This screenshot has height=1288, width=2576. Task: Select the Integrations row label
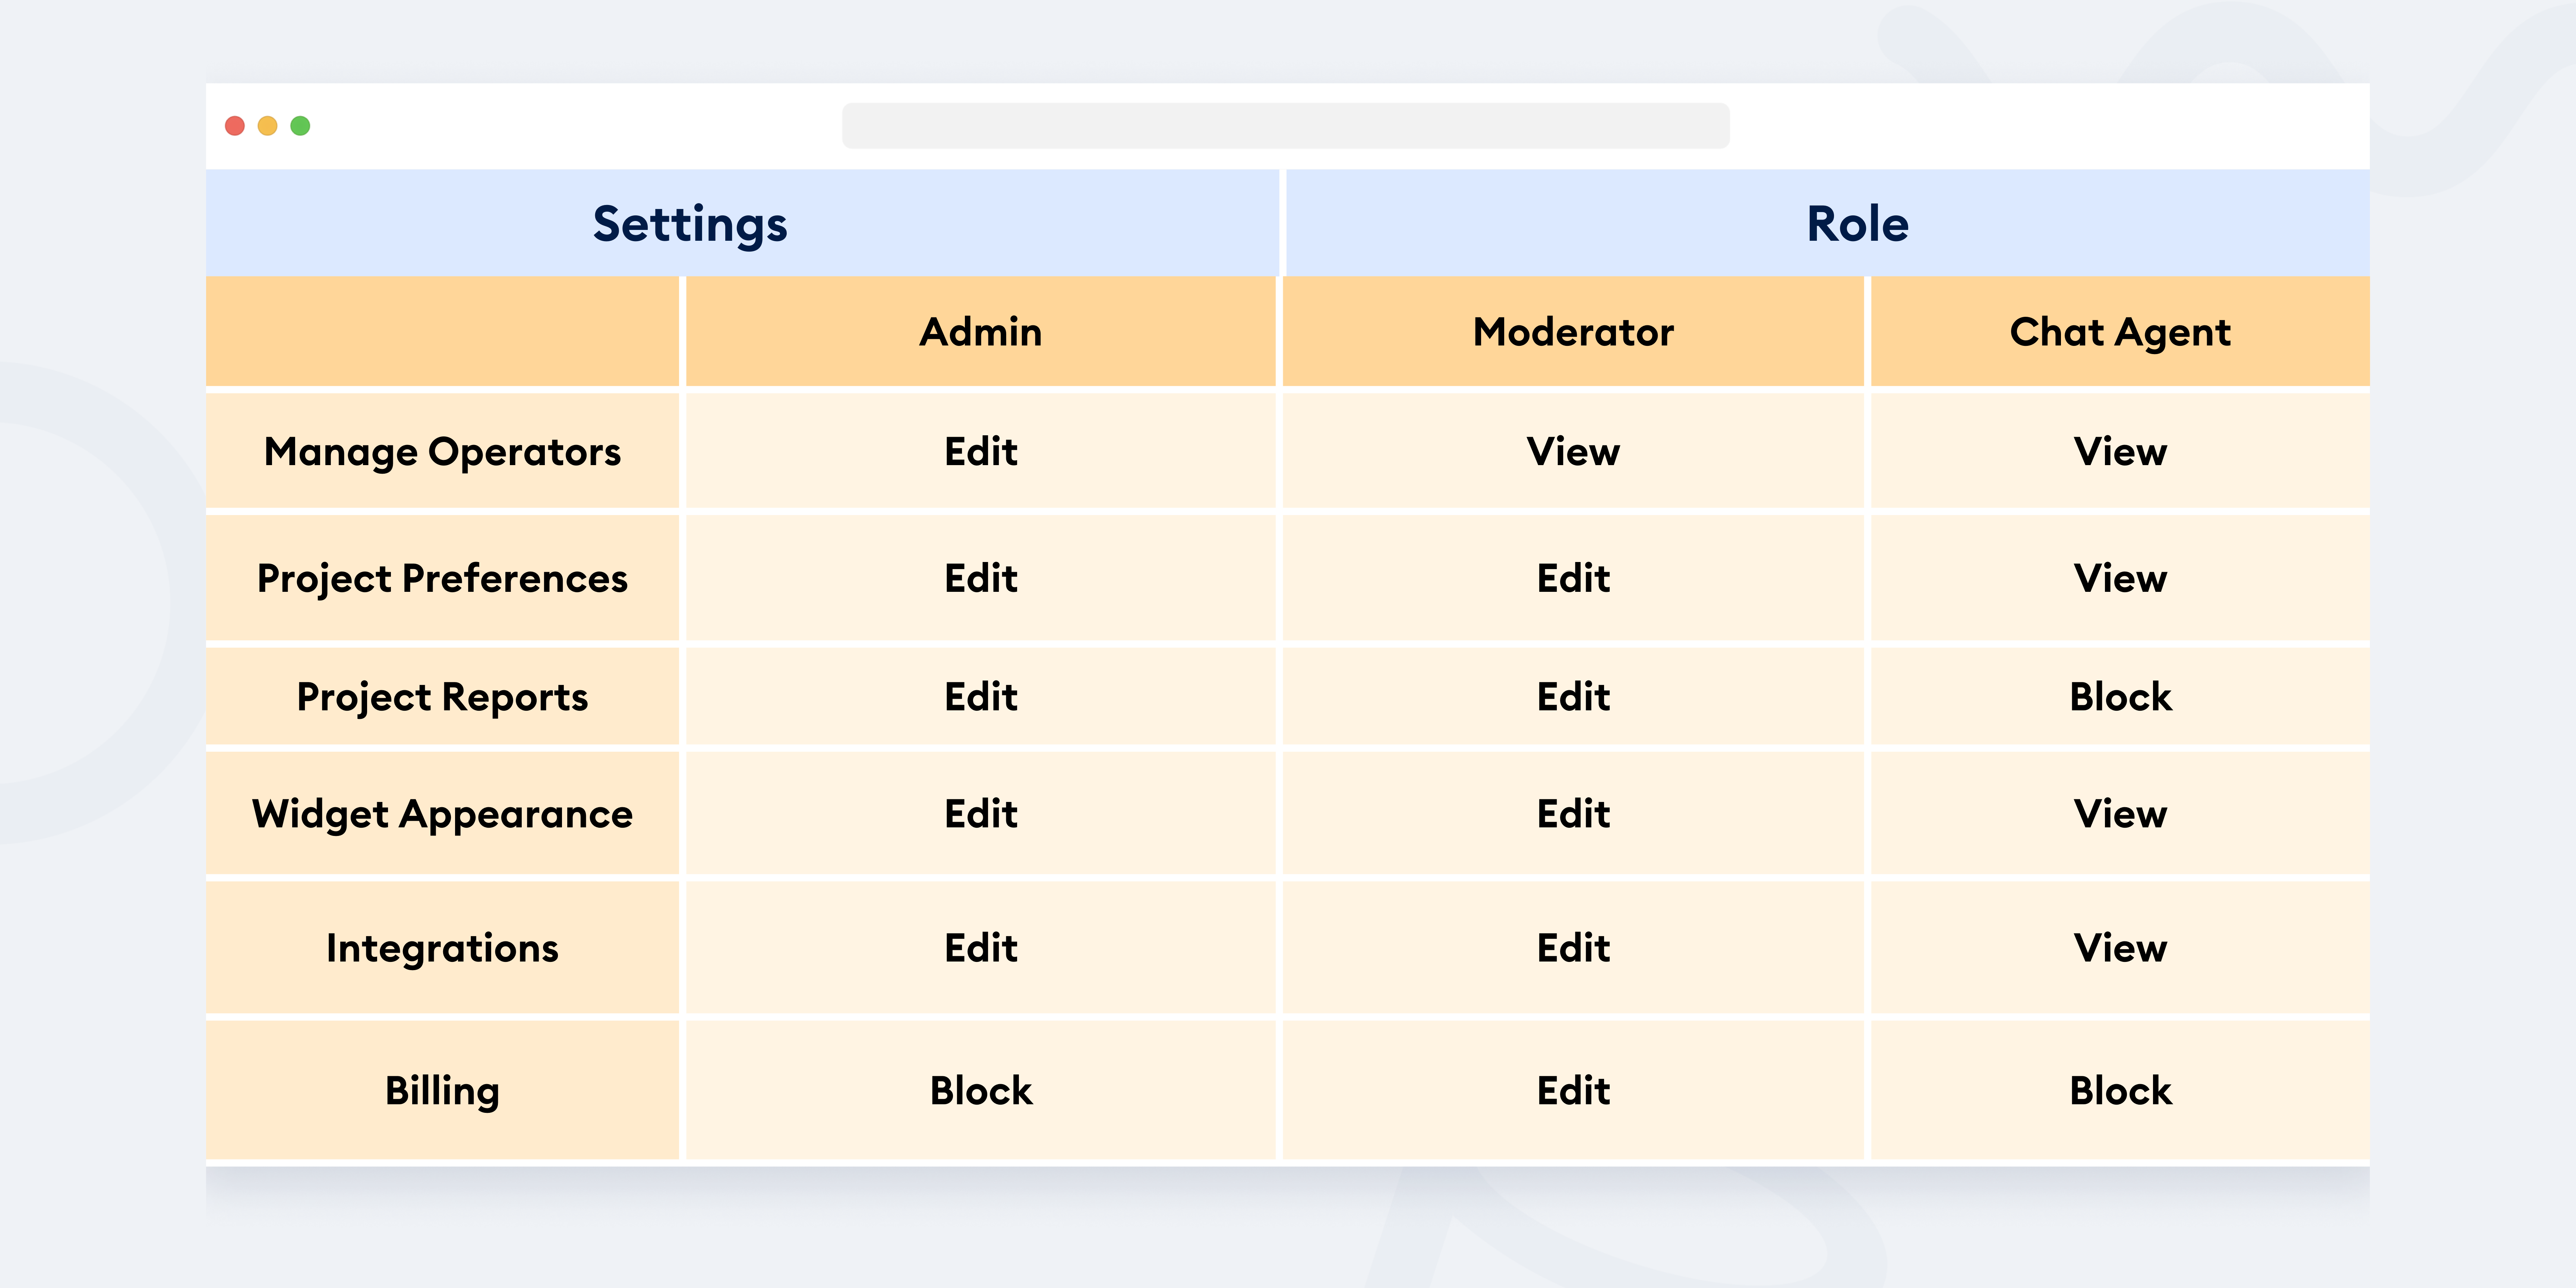coord(442,948)
